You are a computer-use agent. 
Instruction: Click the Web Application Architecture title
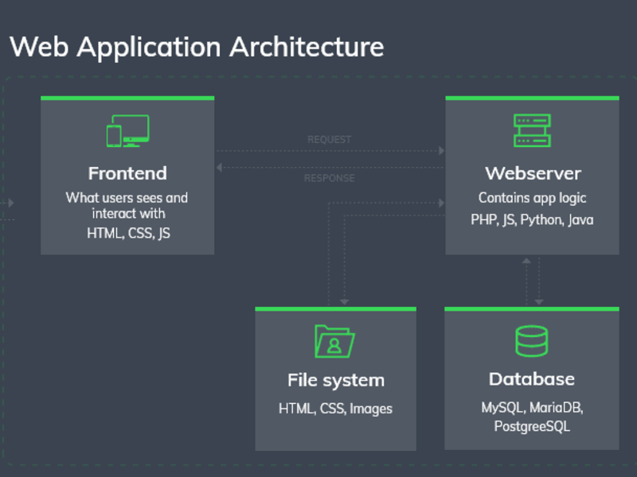[x=197, y=47]
